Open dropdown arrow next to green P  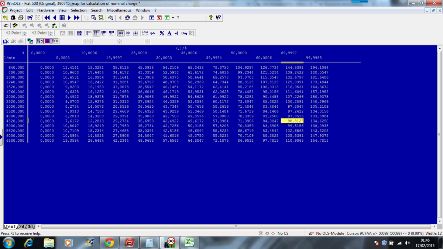[x=173, y=18]
